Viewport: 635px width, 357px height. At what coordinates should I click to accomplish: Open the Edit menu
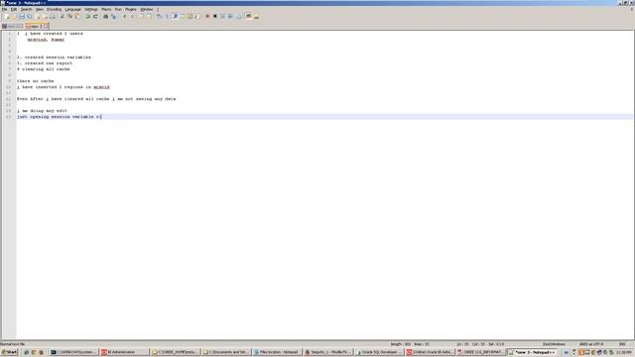pyautogui.click(x=14, y=9)
